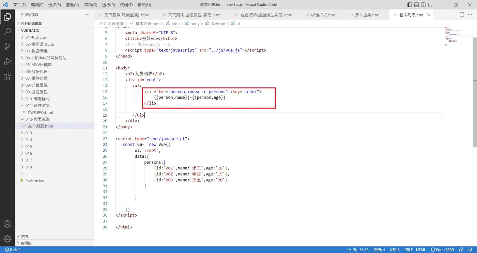Split the editor to the right
The height and width of the screenshot is (253, 477).
pos(462,15)
